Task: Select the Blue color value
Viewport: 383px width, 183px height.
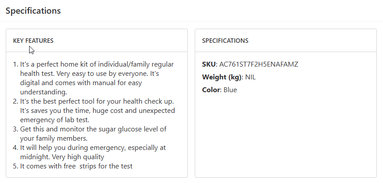Action: pos(230,90)
